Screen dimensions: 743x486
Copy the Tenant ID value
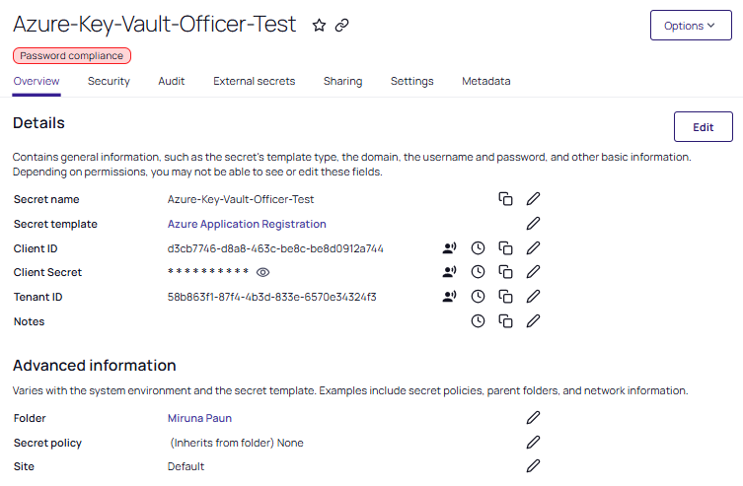505,297
